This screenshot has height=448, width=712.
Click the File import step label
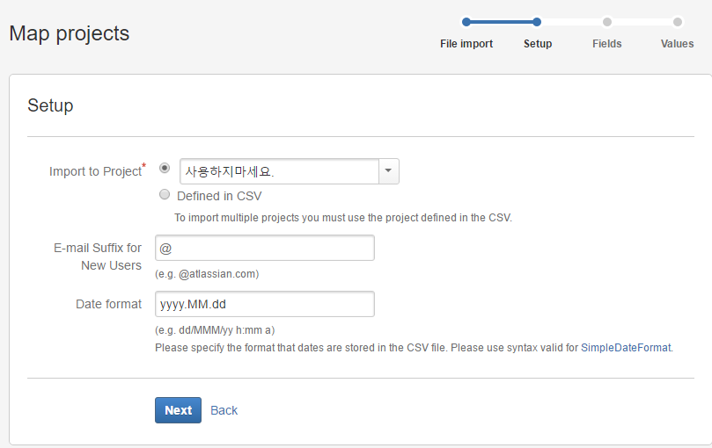tap(466, 44)
